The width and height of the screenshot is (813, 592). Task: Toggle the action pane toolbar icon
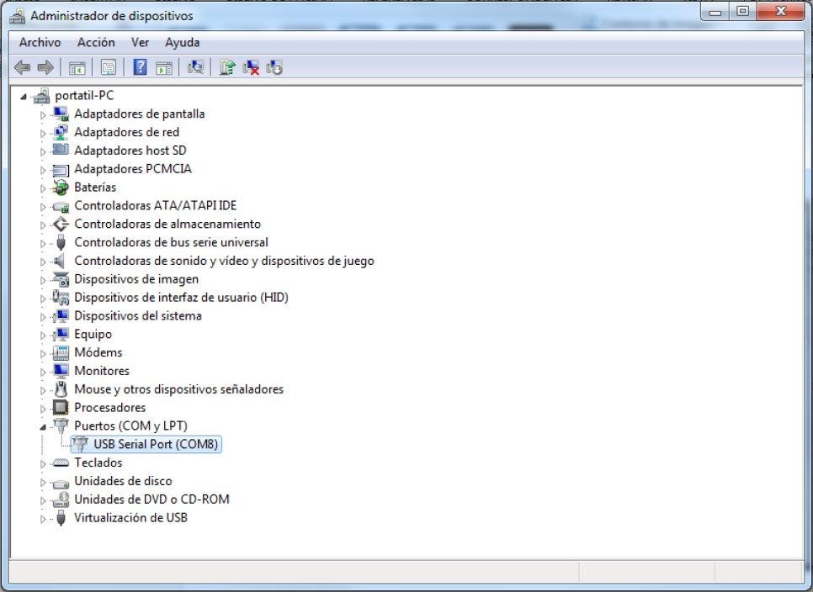click(164, 67)
